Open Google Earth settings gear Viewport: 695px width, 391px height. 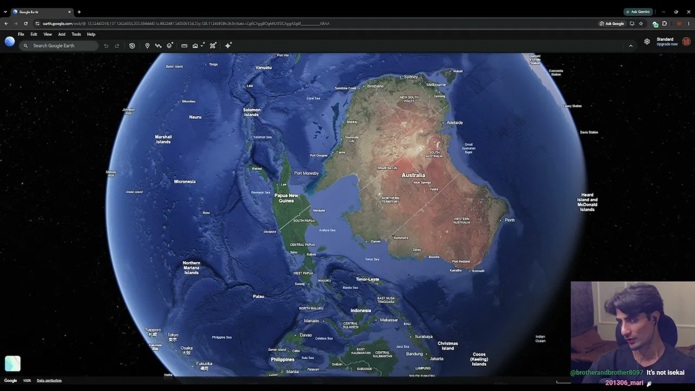[647, 41]
